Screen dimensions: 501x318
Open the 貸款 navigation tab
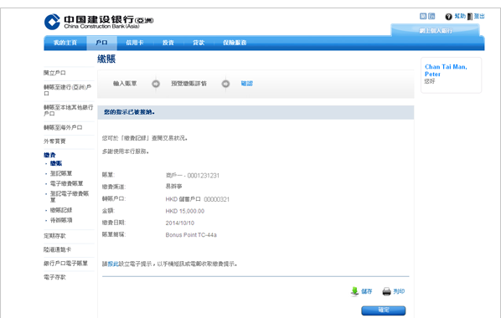(x=199, y=43)
